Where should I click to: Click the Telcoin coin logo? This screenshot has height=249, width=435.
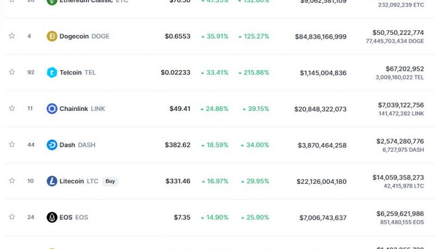point(52,72)
